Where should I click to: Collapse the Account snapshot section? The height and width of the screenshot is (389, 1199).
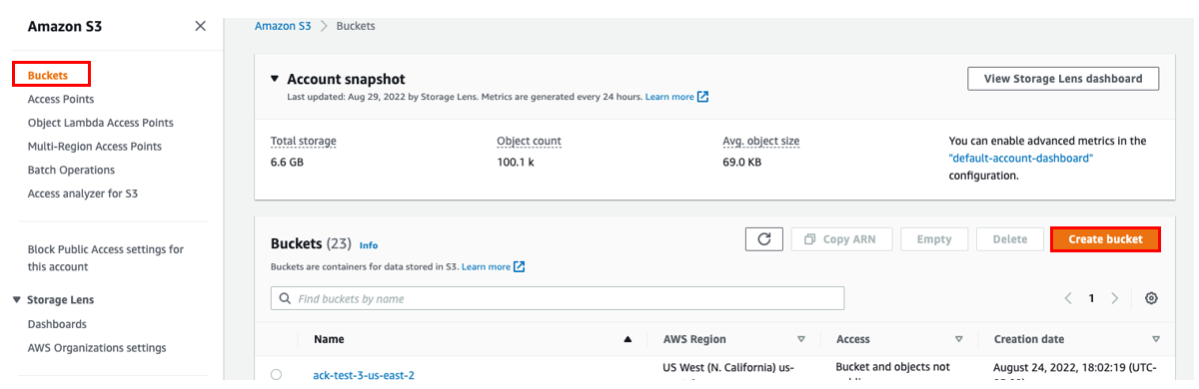click(275, 79)
